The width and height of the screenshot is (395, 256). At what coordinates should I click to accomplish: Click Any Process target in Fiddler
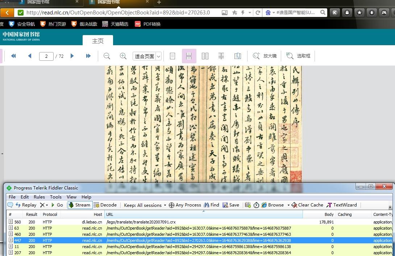(185, 205)
